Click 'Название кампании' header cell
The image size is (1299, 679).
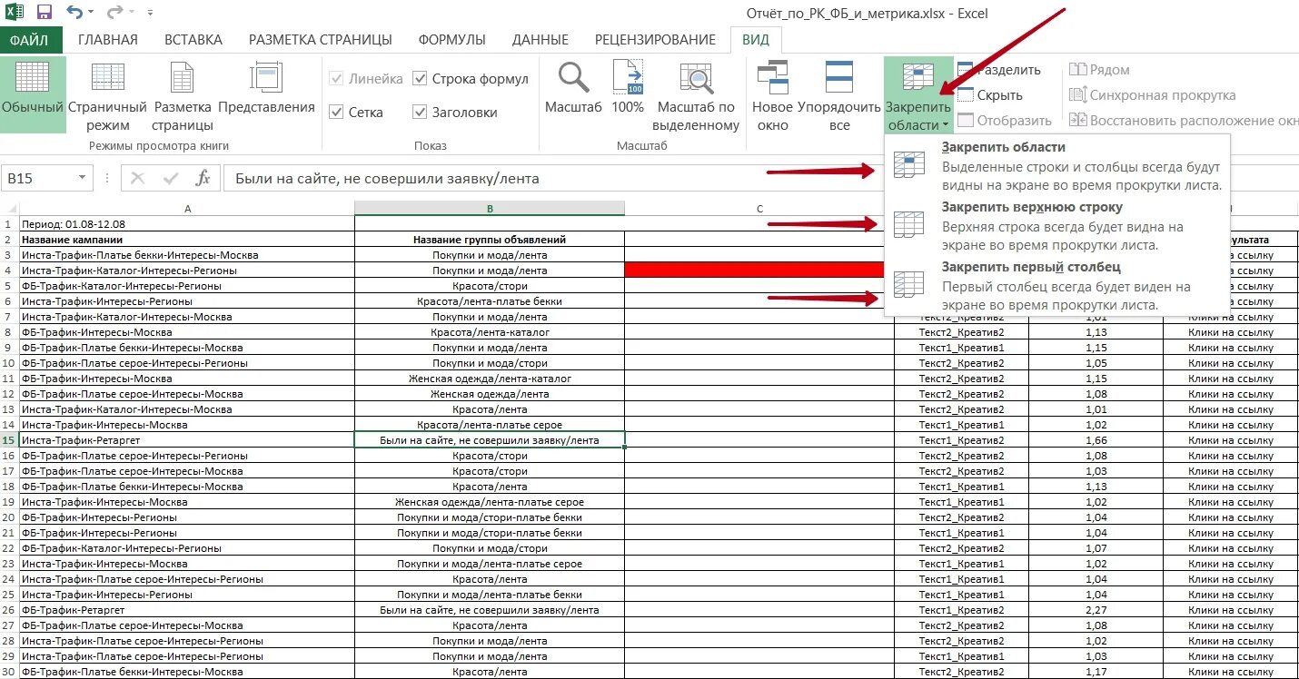187,240
